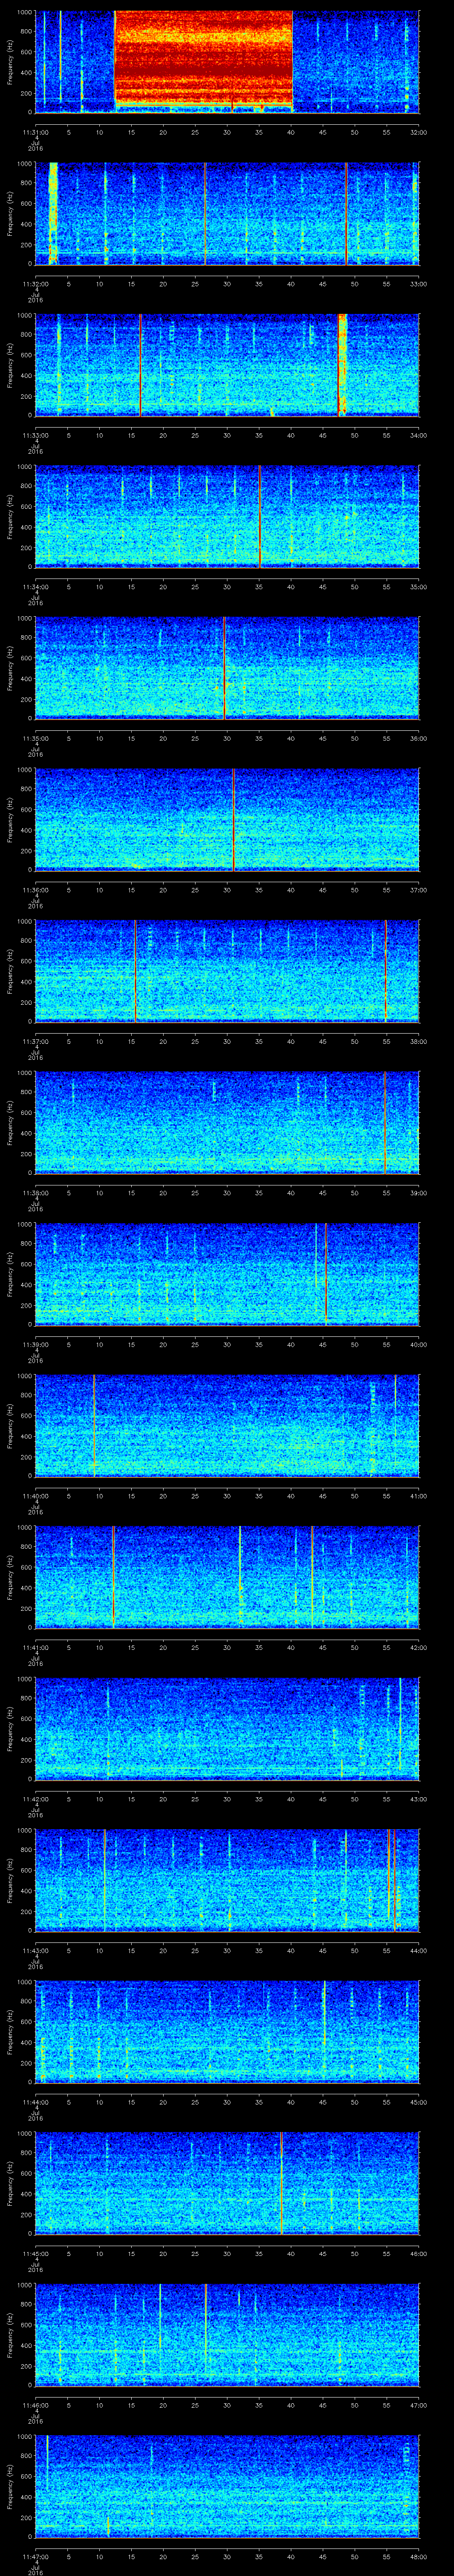Click the 11:34:00 time axis label
Screen dimensions: 454x2576
point(36,586)
